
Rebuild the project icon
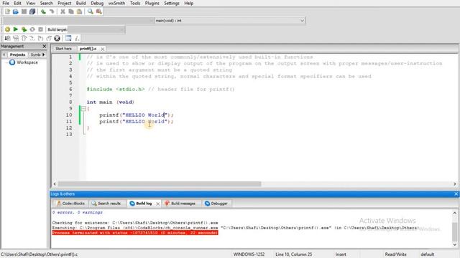click(32, 29)
